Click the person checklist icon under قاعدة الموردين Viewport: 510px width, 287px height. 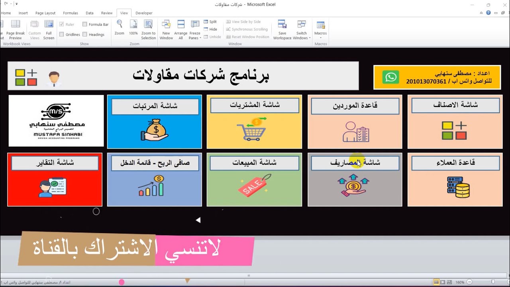(x=356, y=132)
